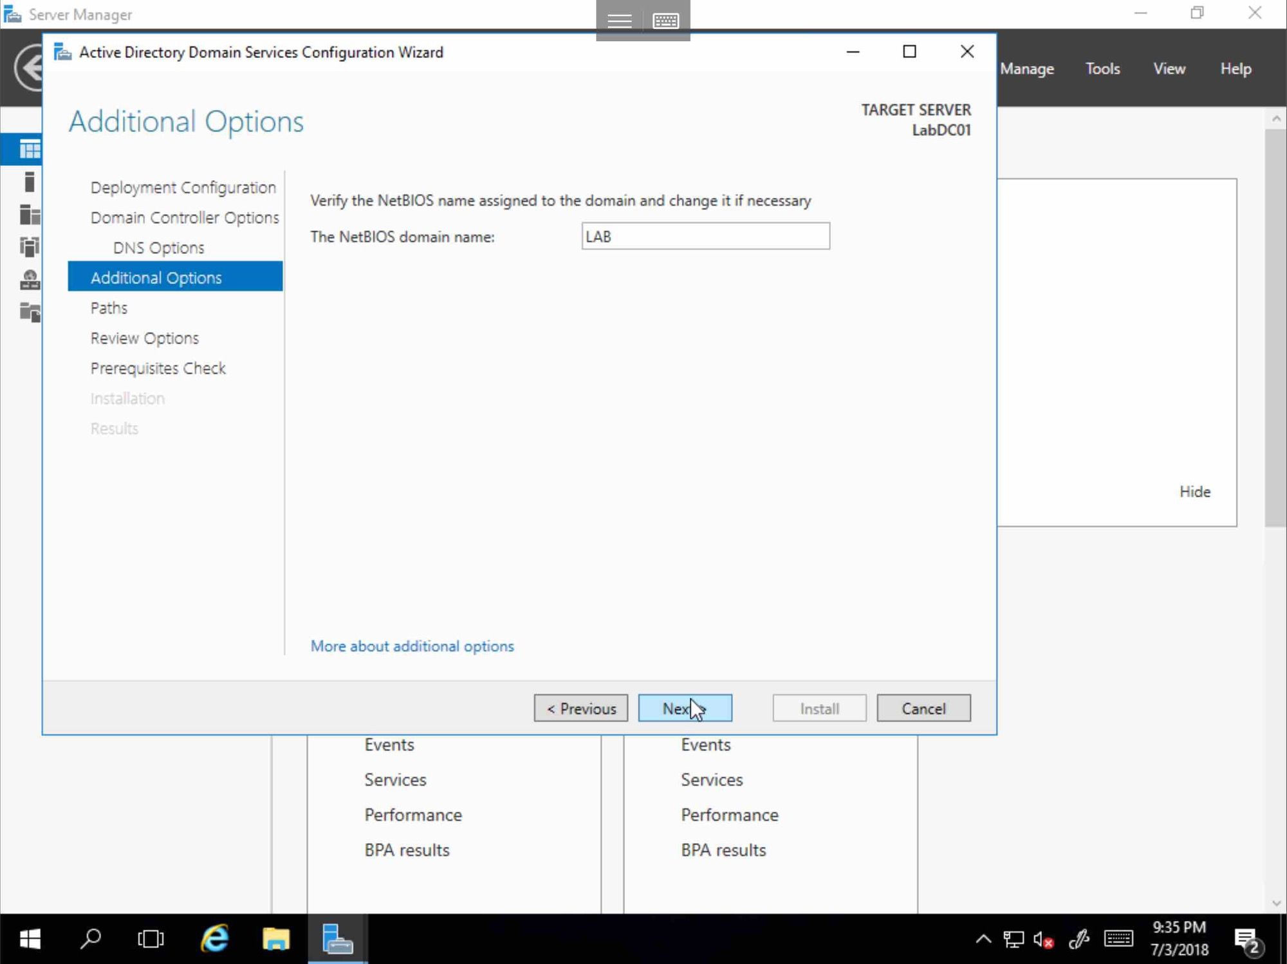Go to Deployment Configuration step
The image size is (1287, 964).
(x=183, y=188)
